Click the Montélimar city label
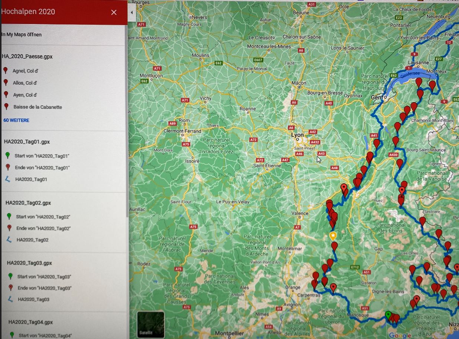The width and height of the screenshot is (459, 339). coord(289,248)
